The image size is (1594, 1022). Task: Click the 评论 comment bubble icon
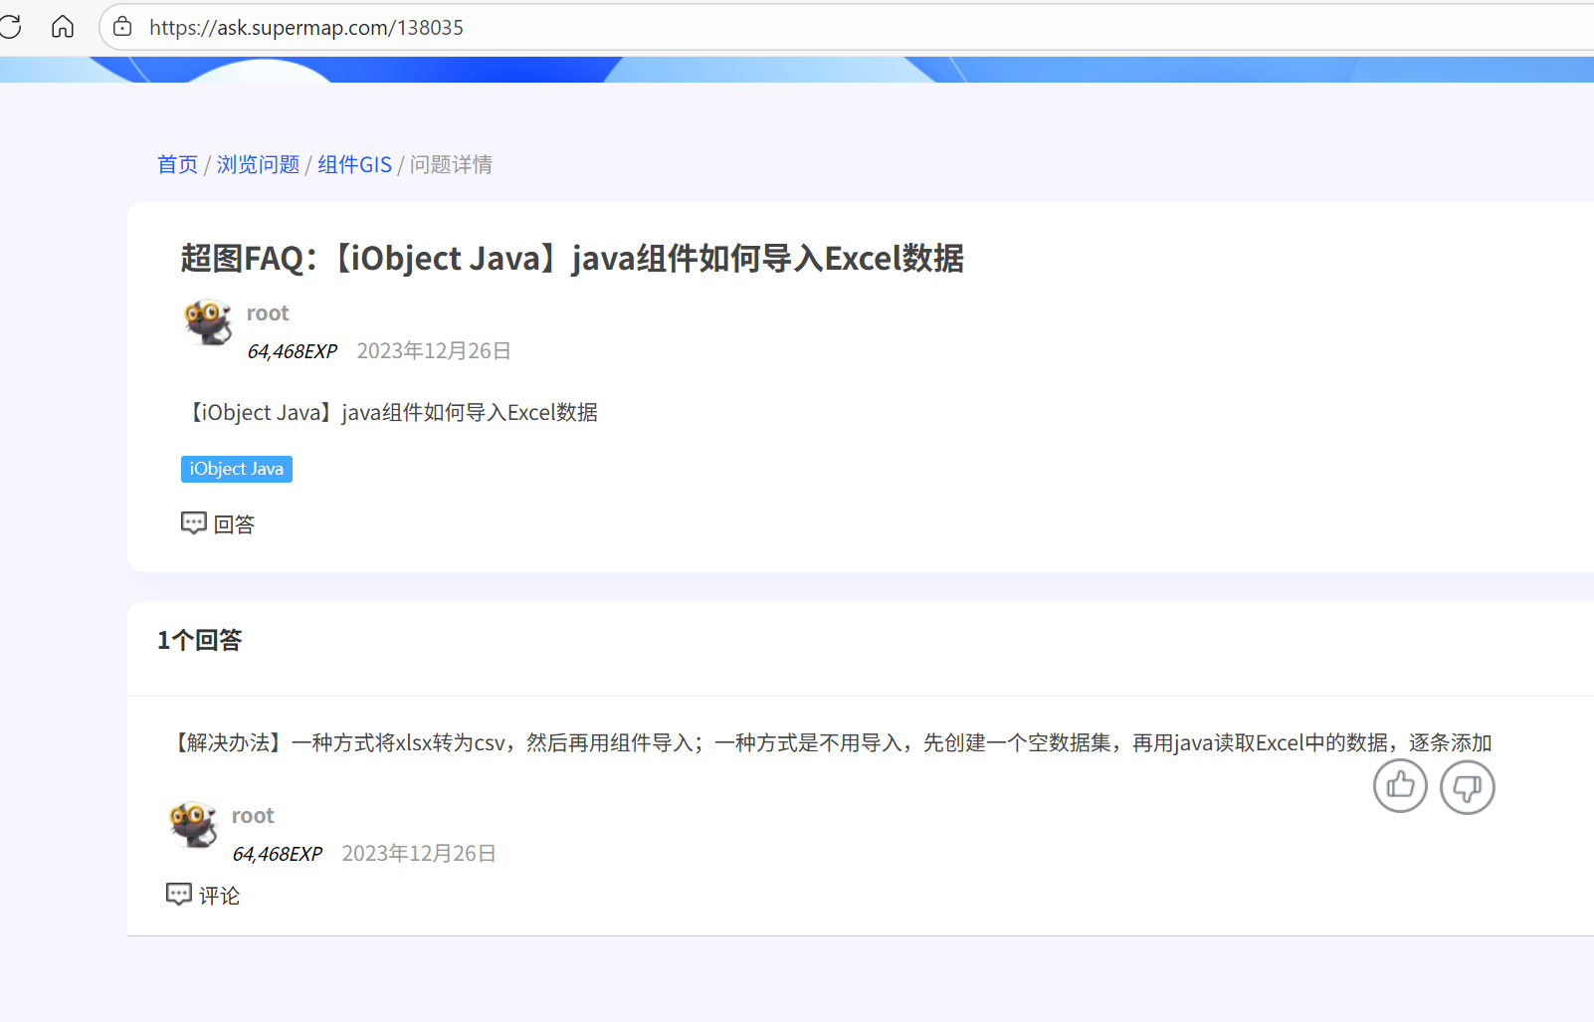pos(179,895)
